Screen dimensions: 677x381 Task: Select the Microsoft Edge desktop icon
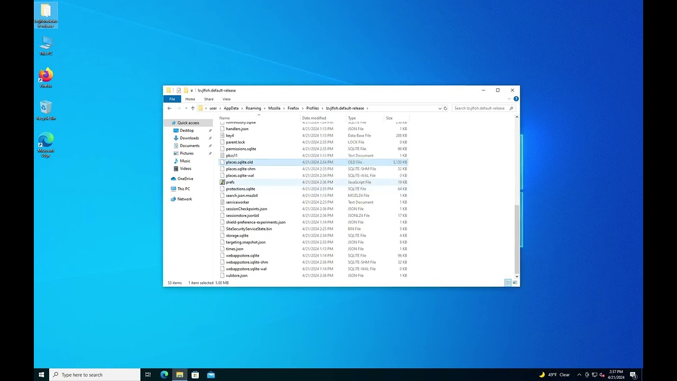[x=46, y=144]
